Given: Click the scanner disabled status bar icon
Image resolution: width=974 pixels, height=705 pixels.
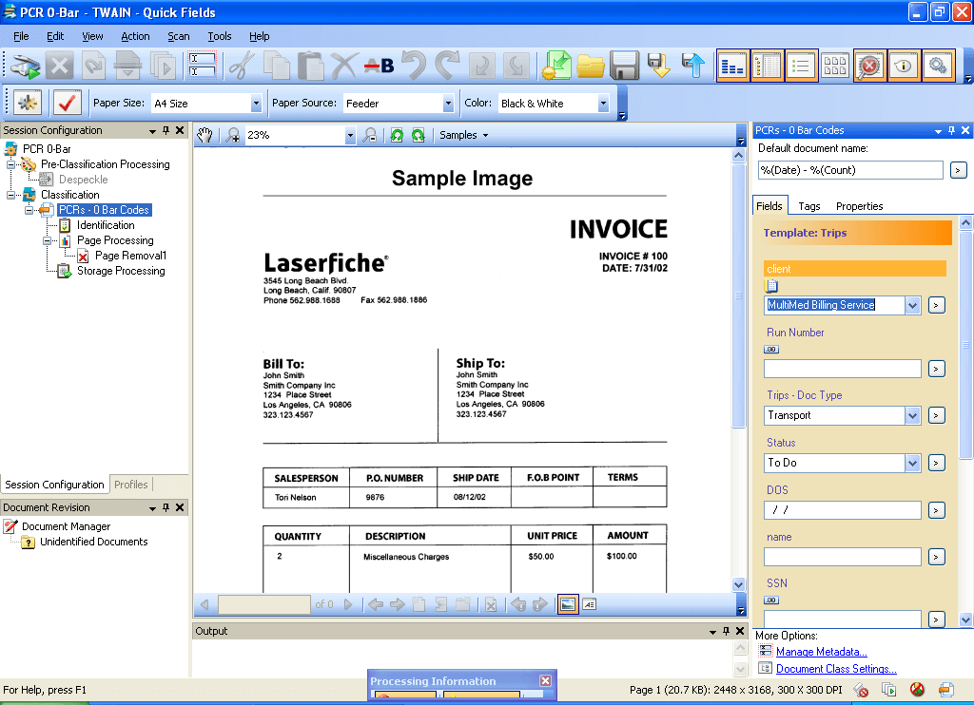Looking at the screenshot, I should (861, 690).
